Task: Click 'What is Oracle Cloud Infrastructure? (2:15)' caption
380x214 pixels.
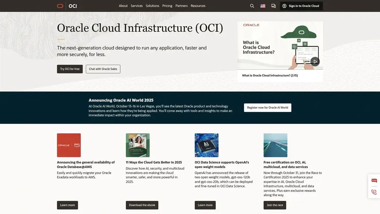Action: pyautogui.click(x=270, y=75)
